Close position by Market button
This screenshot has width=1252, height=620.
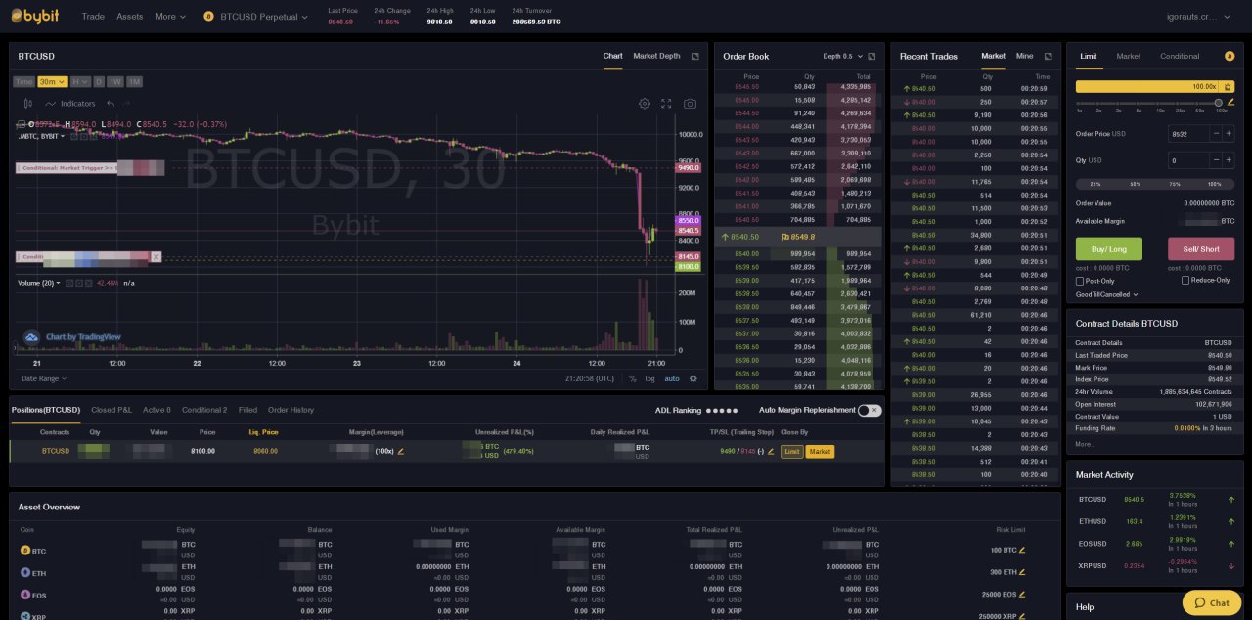(x=820, y=451)
